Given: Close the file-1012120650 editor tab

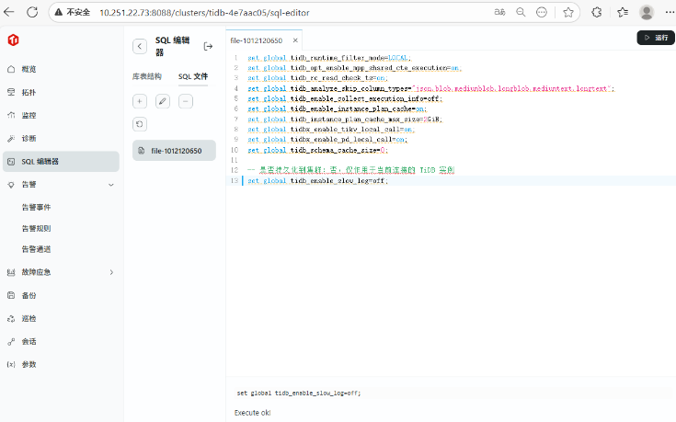Looking at the screenshot, I should [295, 40].
